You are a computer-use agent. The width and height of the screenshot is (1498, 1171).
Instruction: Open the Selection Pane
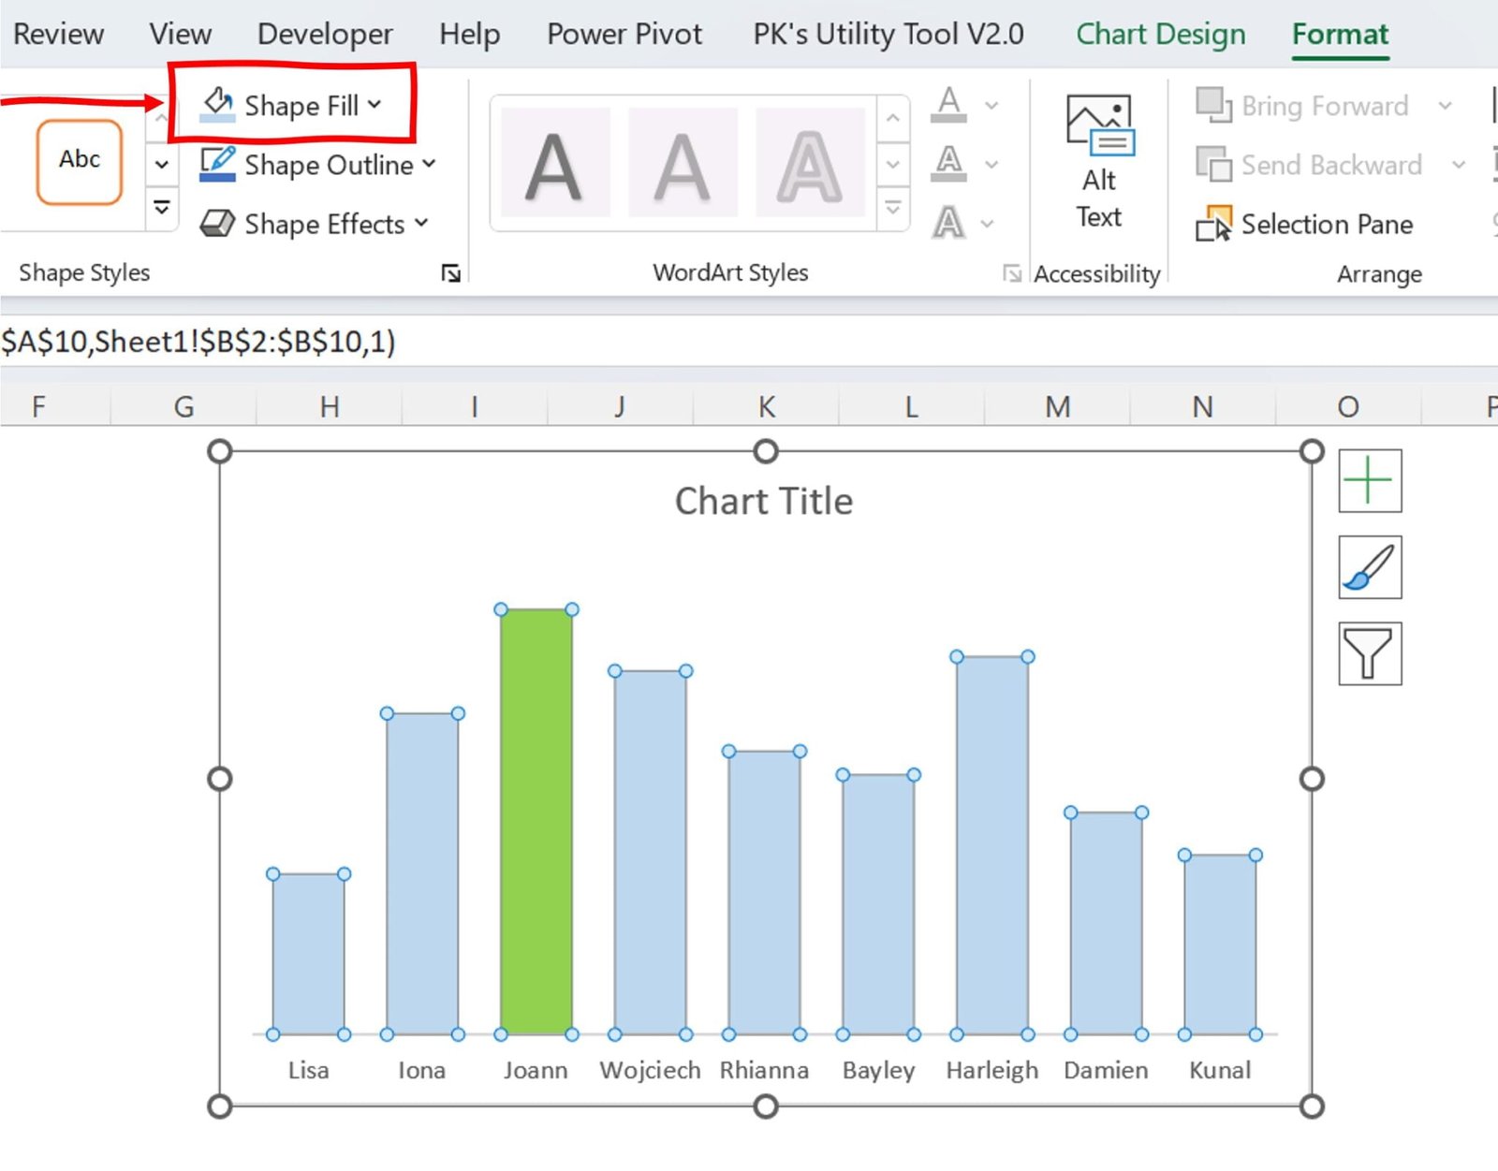coord(1310,224)
